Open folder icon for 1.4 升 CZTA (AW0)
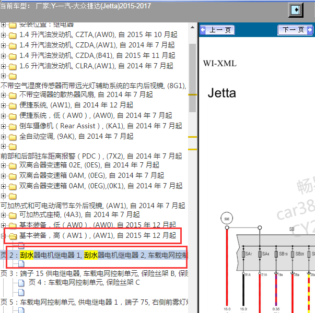315x313 pixels. pos(13,35)
